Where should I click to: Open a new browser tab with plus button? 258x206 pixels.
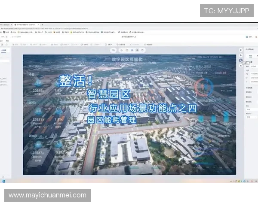tap(42, 24)
